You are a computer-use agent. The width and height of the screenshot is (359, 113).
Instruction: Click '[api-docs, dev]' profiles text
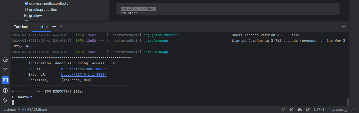pyautogui.click(x=77, y=80)
